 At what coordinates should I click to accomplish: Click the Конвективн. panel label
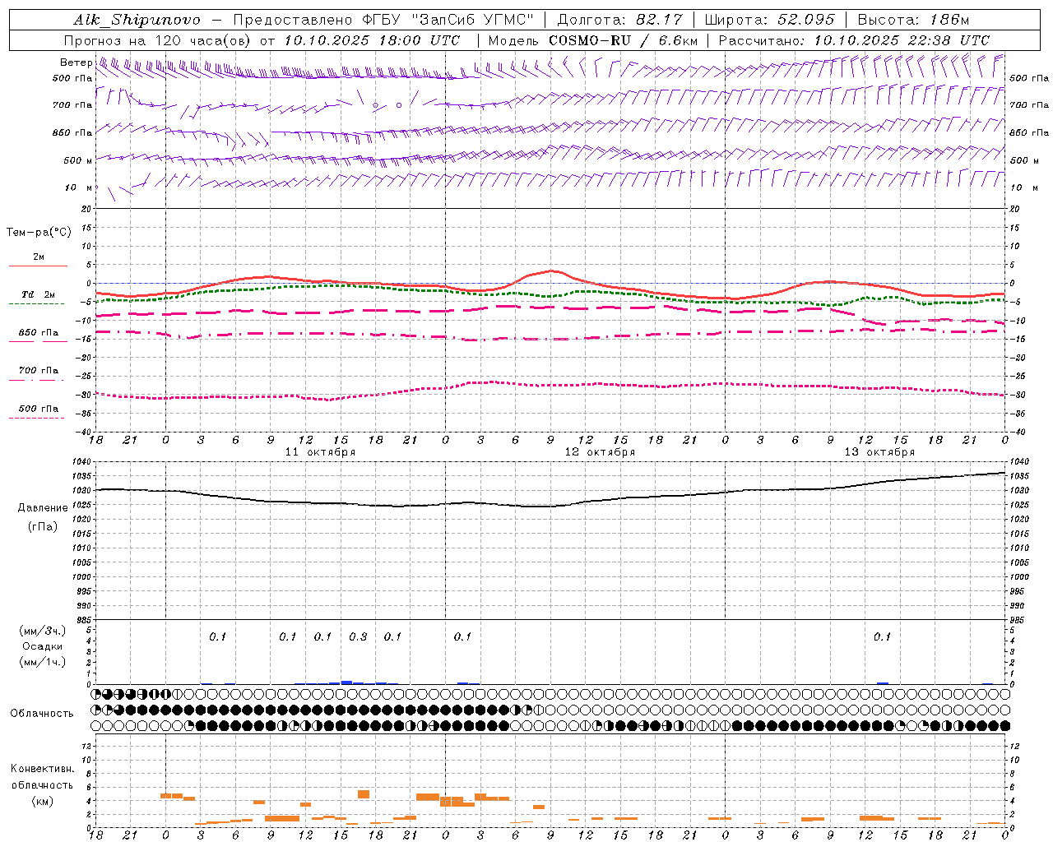pos(42,769)
